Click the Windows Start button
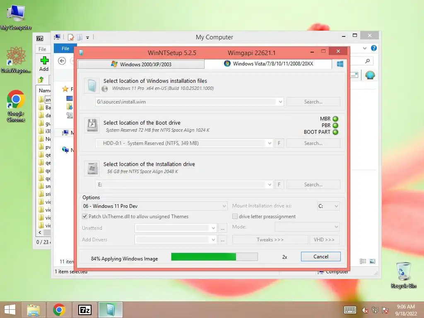This screenshot has height=318, width=424. 10,310
